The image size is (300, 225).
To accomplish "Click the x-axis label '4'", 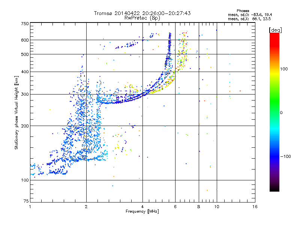I will coord(142,207).
